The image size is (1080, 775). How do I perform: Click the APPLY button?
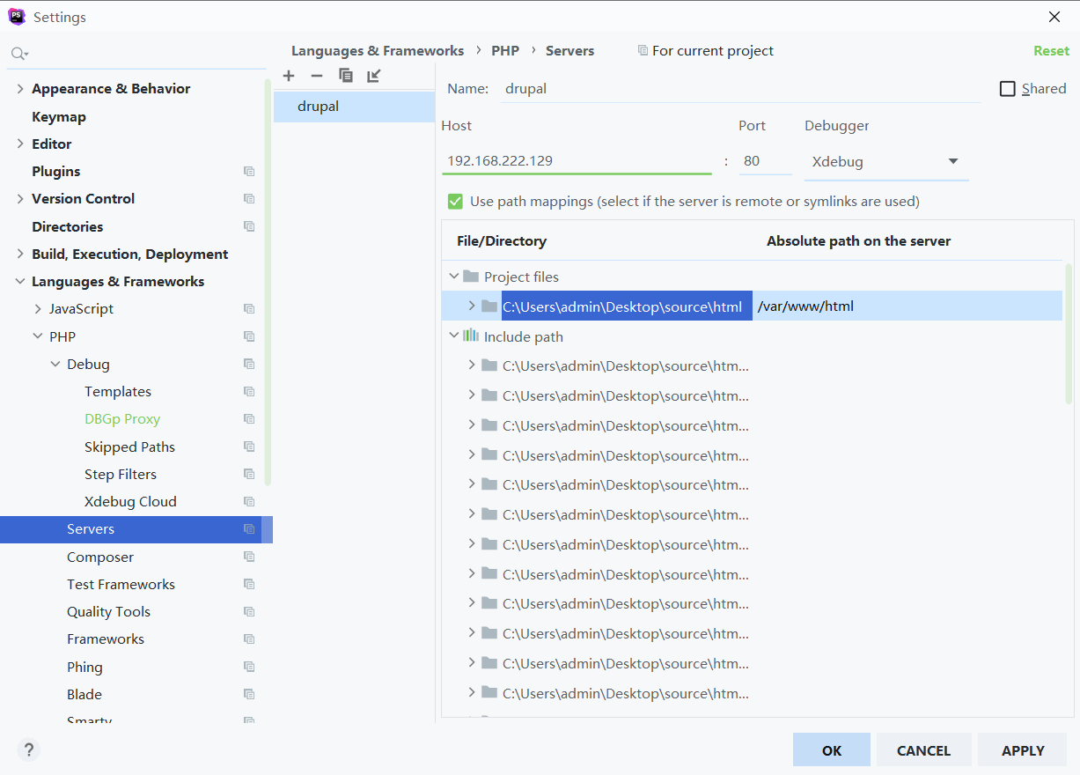tap(1023, 750)
